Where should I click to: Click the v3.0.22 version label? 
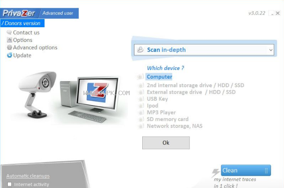pos(257,13)
